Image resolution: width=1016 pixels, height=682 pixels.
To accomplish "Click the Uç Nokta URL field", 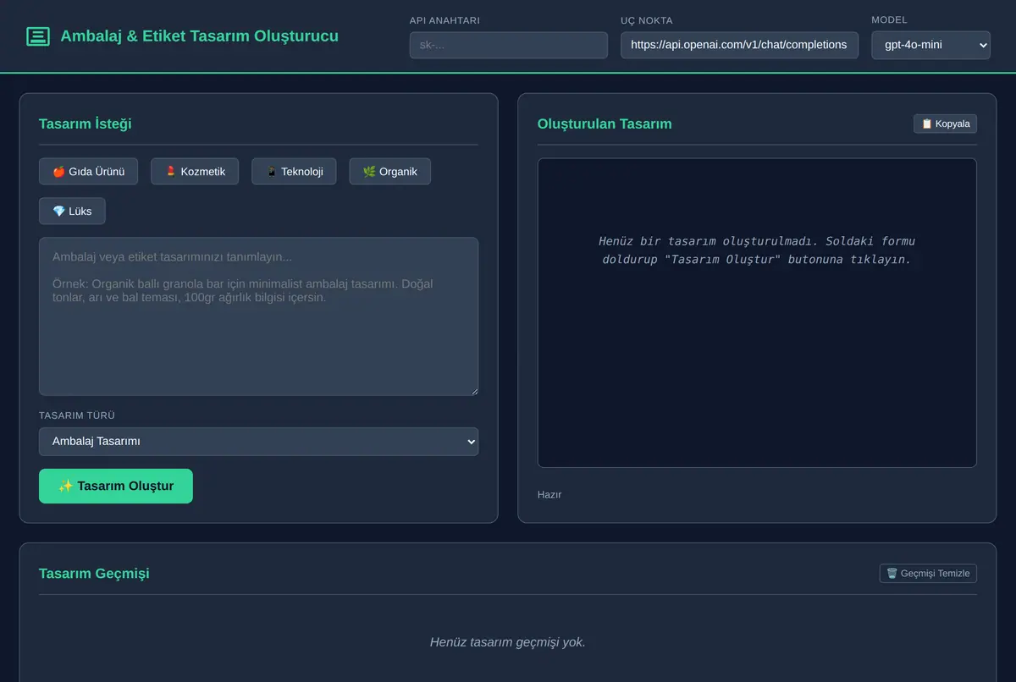I will tap(739, 45).
